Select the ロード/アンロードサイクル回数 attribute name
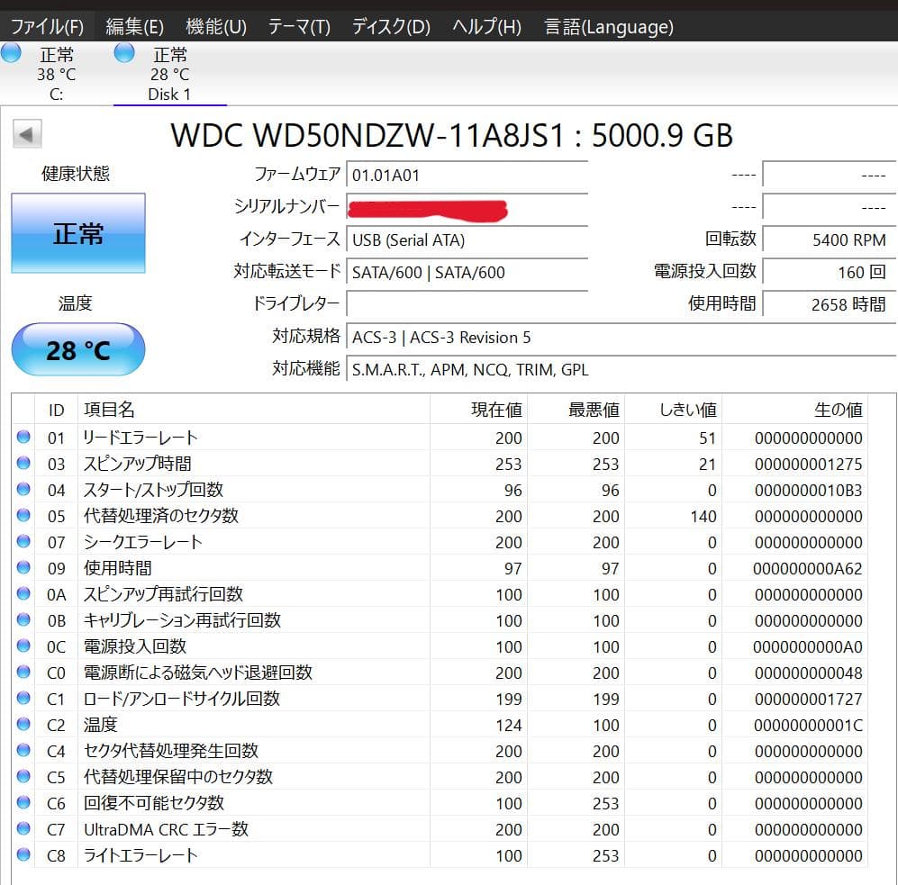 point(182,699)
